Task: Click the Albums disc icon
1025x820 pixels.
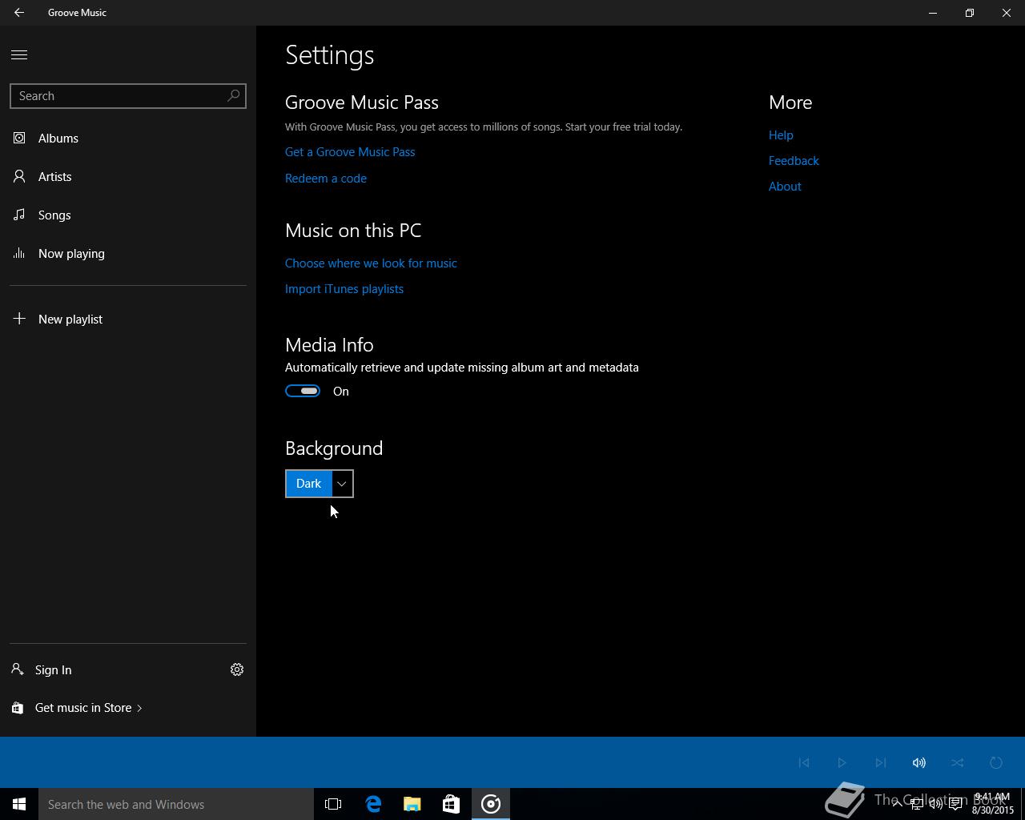Action: [19, 138]
